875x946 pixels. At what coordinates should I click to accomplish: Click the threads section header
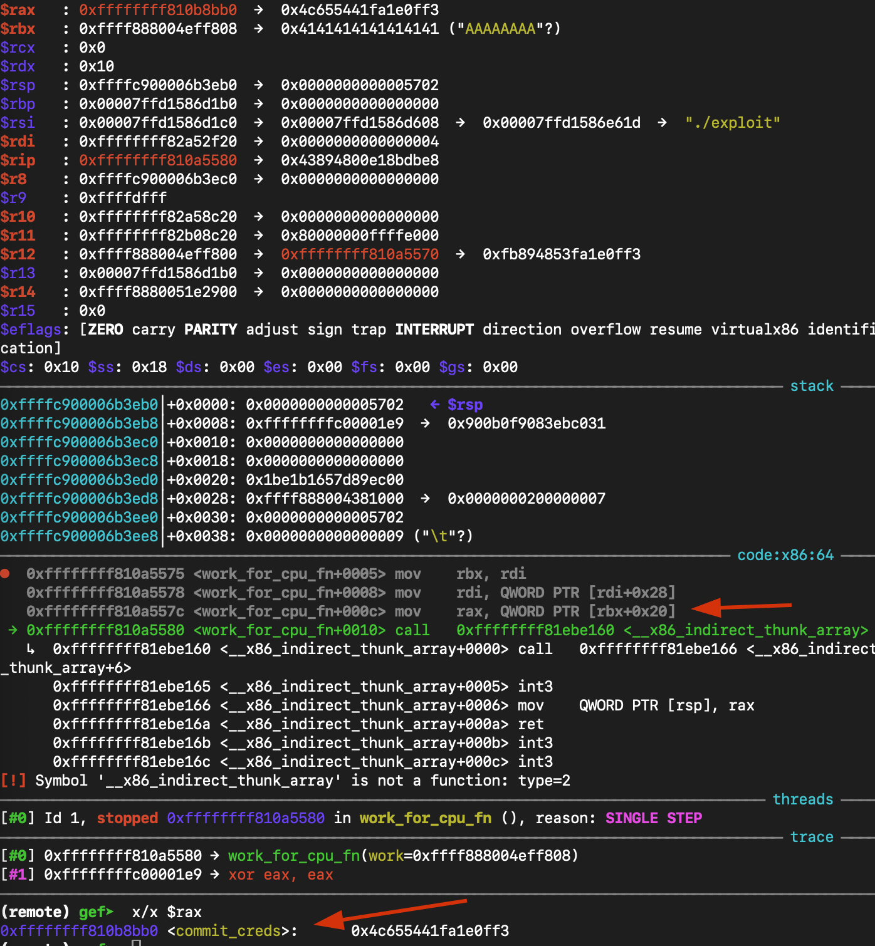pyautogui.click(x=803, y=799)
